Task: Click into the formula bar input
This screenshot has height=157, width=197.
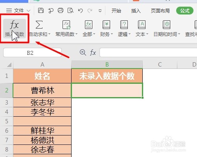Action: pyautogui.click(x=148, y=52)
